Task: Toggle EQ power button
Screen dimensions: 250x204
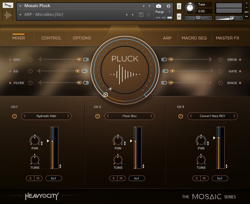Action: pos(30,71)
